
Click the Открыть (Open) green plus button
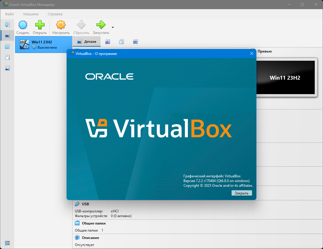tap(40, 27)
